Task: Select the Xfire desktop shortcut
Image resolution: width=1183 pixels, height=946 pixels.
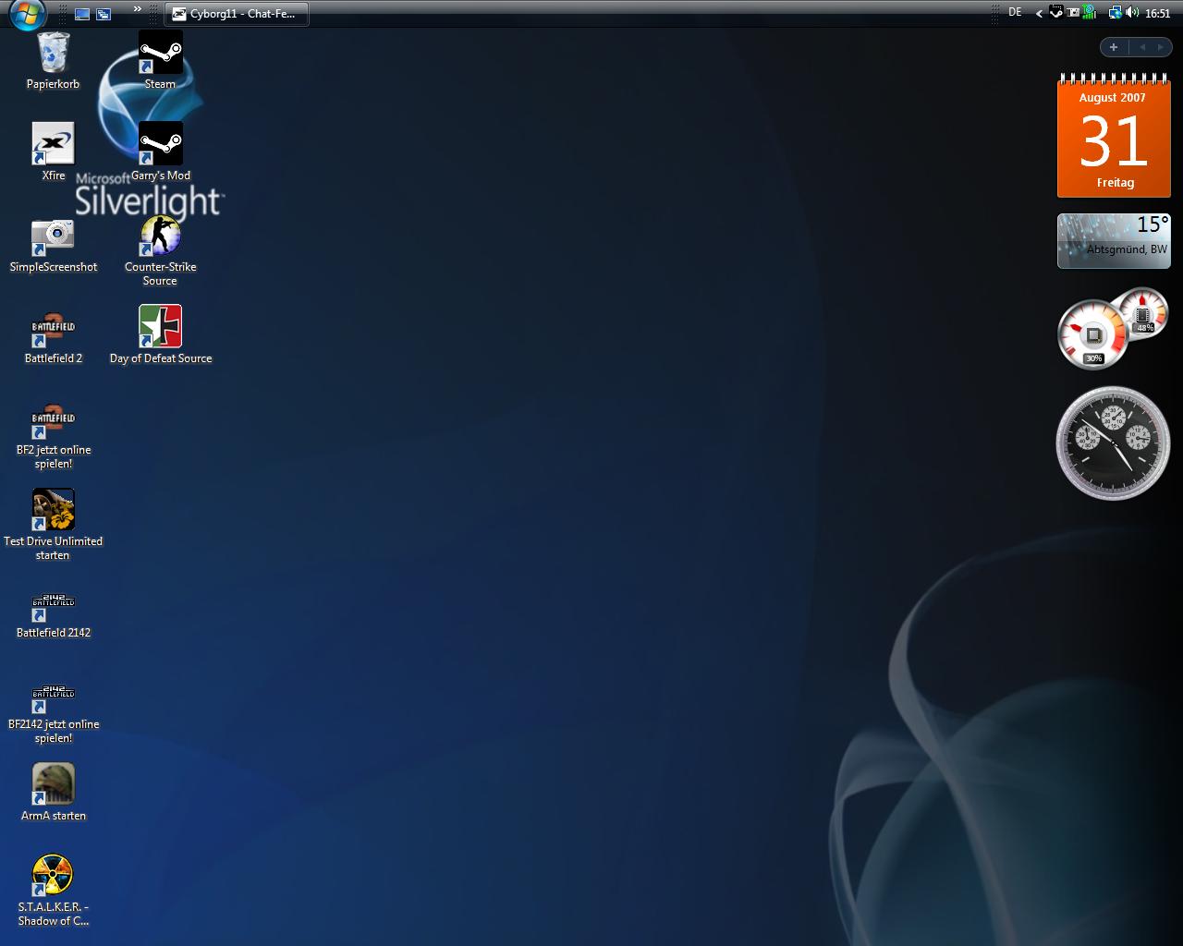Action: 53,152
